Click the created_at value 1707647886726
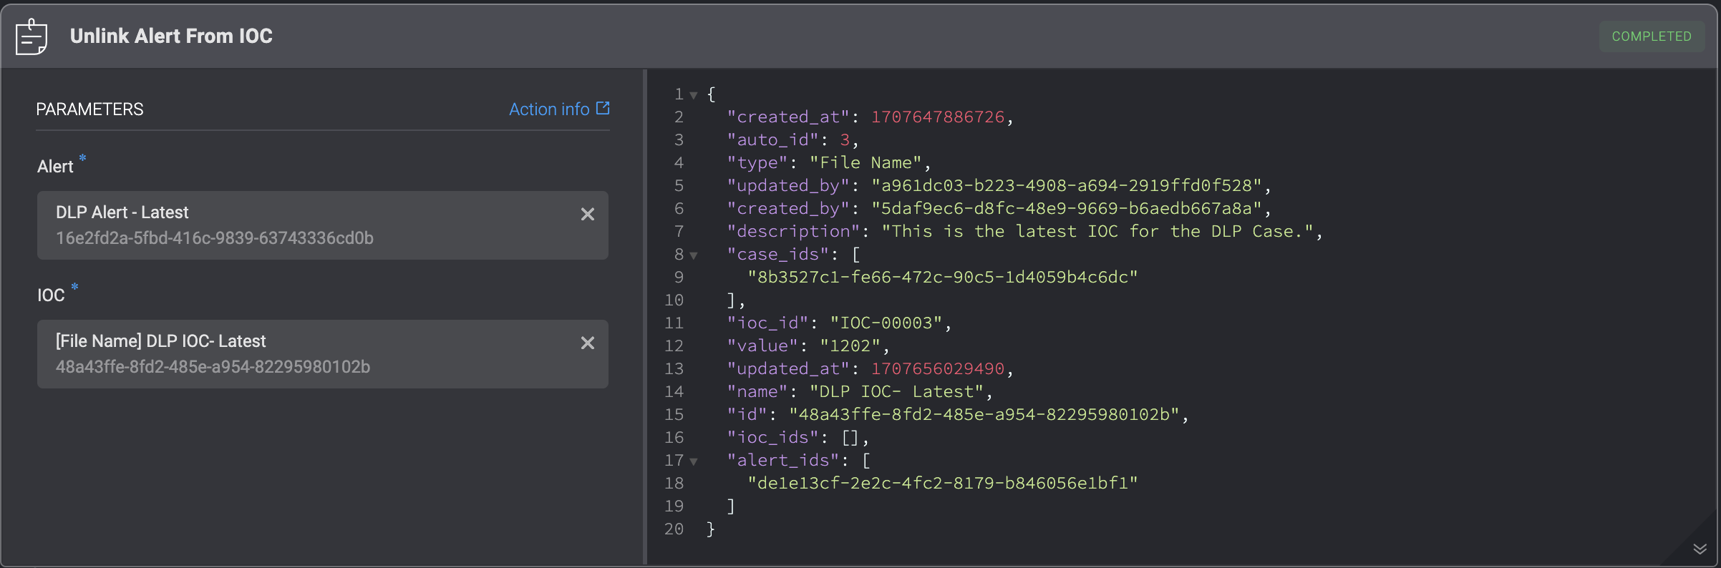Image resolution: width=1721 pixels, height=568 pixels. 938,117
